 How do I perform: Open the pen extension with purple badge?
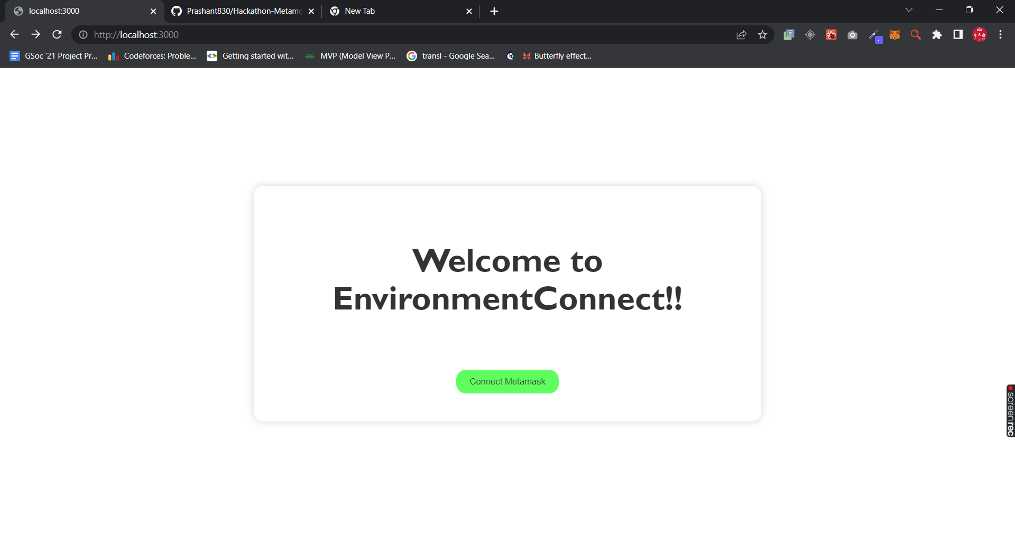[x=875, y=35]
